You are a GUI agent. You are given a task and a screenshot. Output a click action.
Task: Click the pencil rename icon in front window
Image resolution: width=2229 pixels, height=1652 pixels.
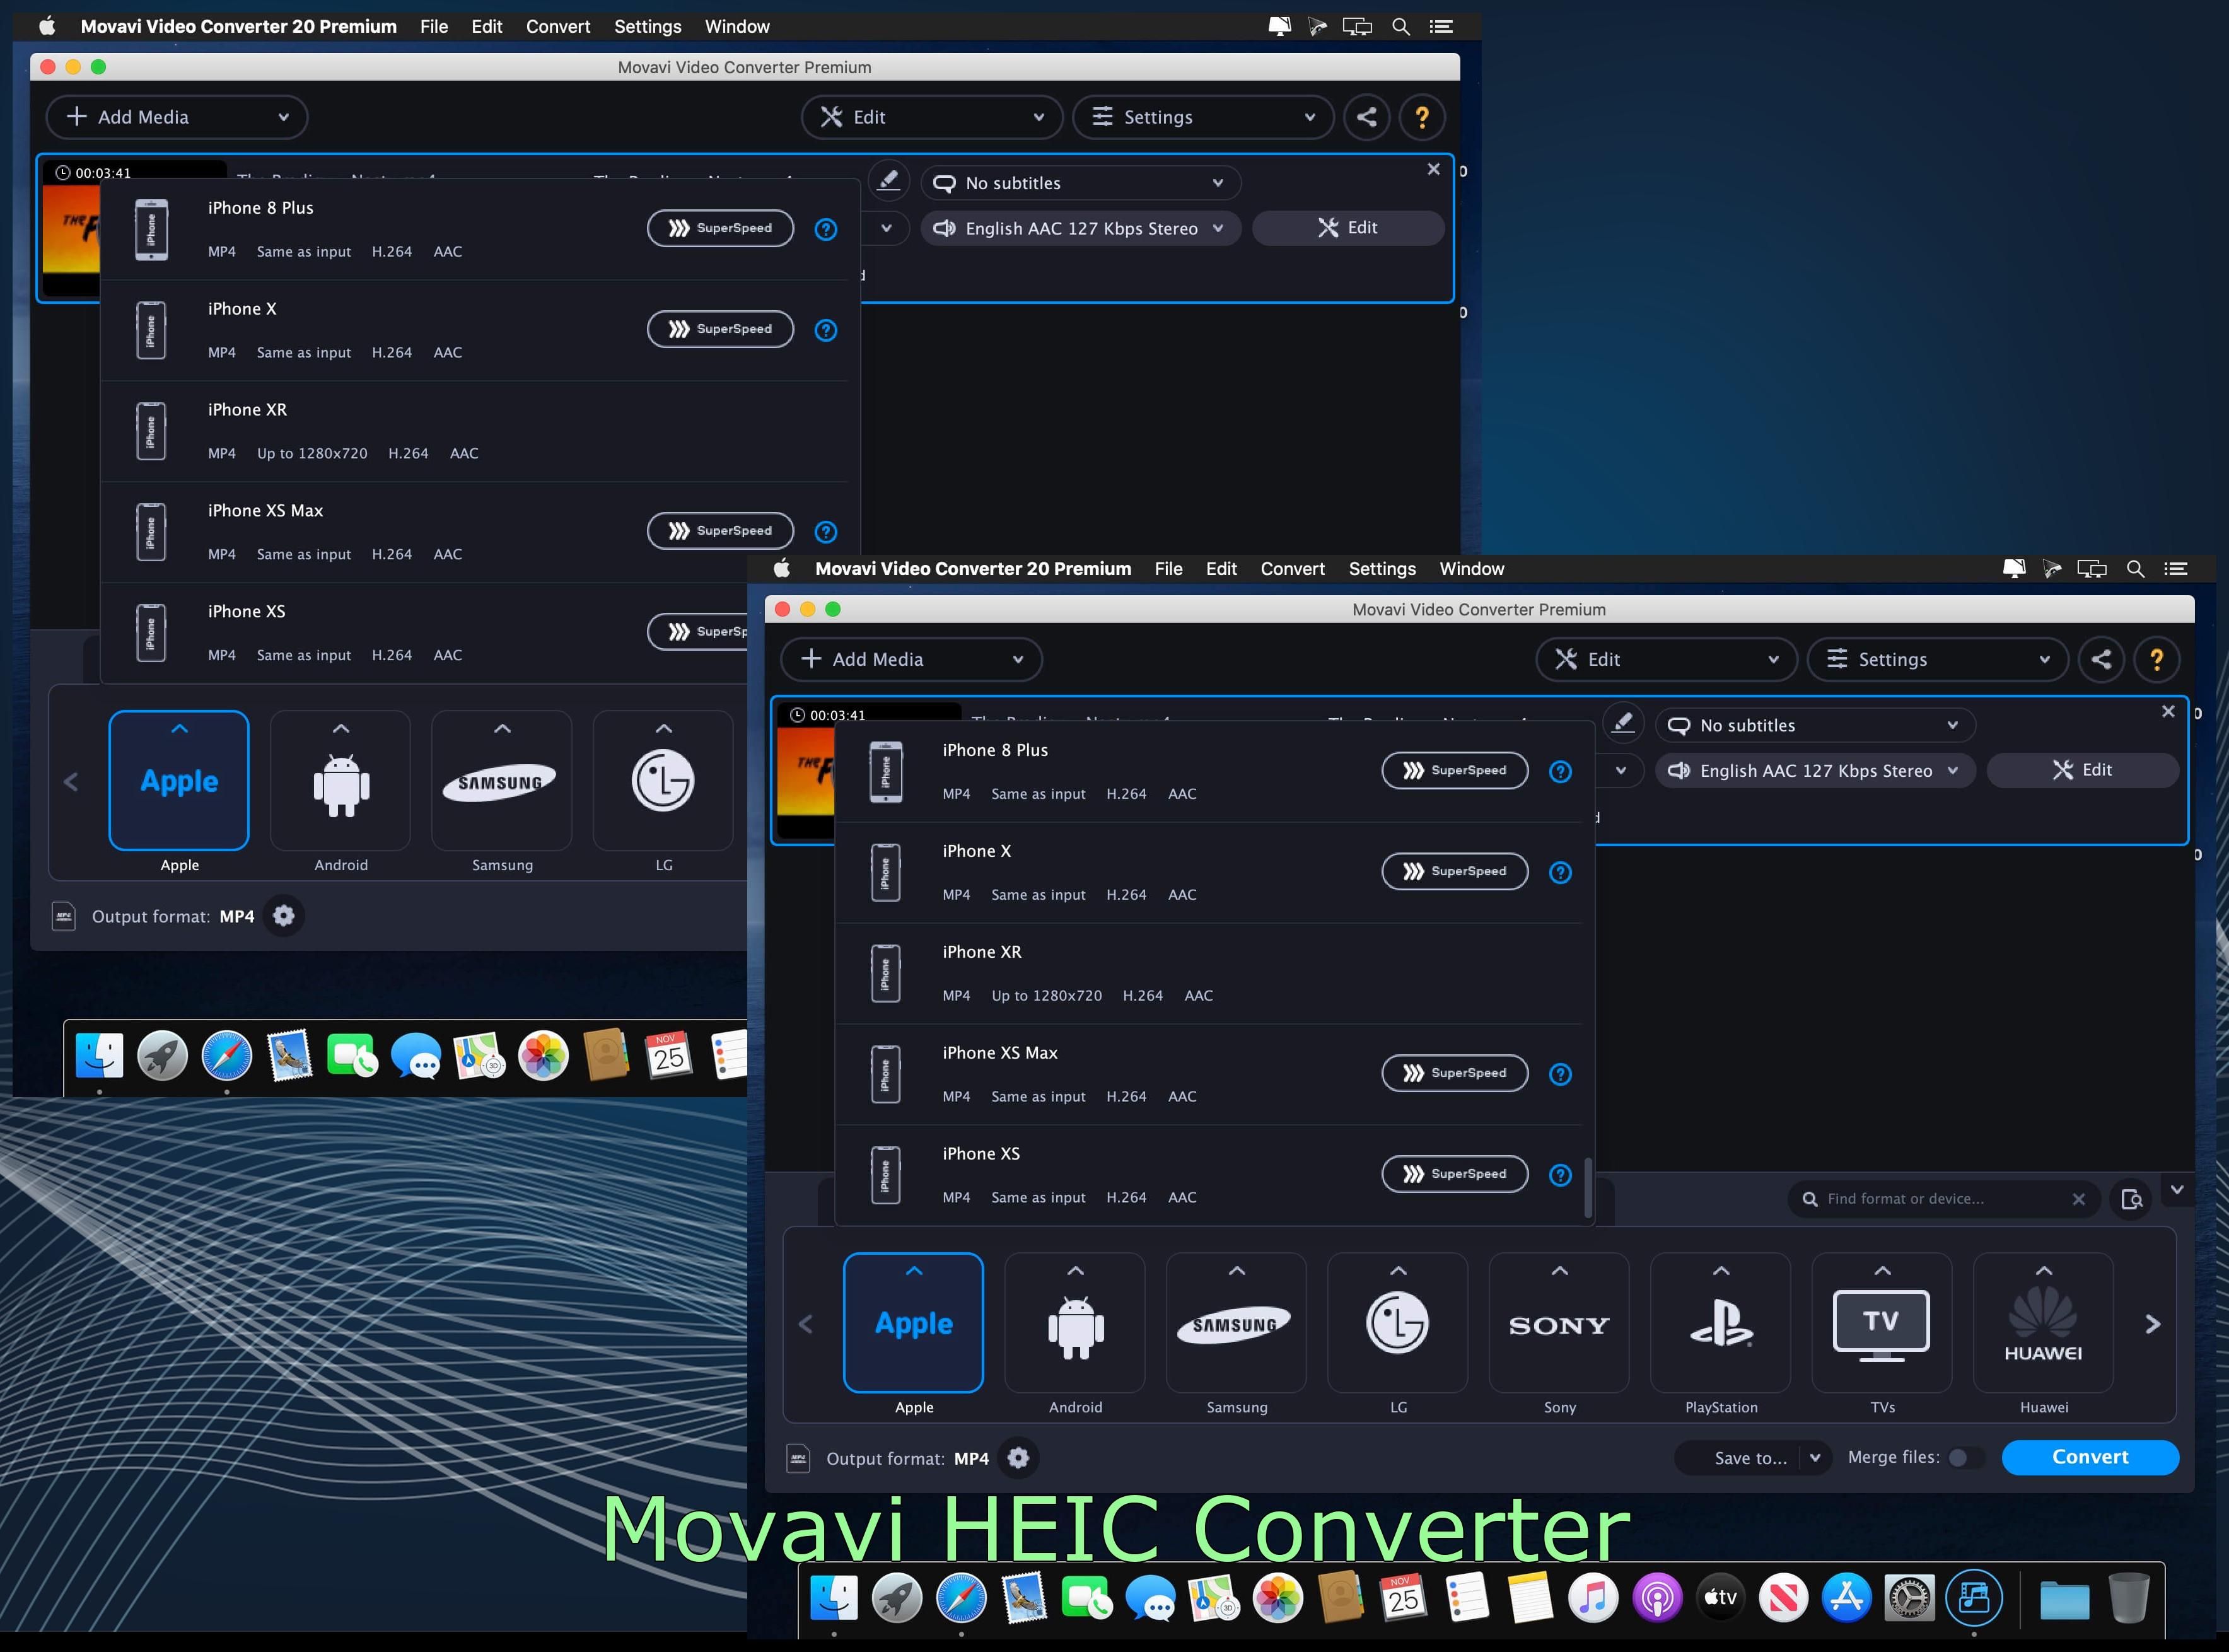tap(1623, 722)
